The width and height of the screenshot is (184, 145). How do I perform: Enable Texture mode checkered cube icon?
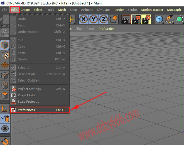tap(5, 55)
